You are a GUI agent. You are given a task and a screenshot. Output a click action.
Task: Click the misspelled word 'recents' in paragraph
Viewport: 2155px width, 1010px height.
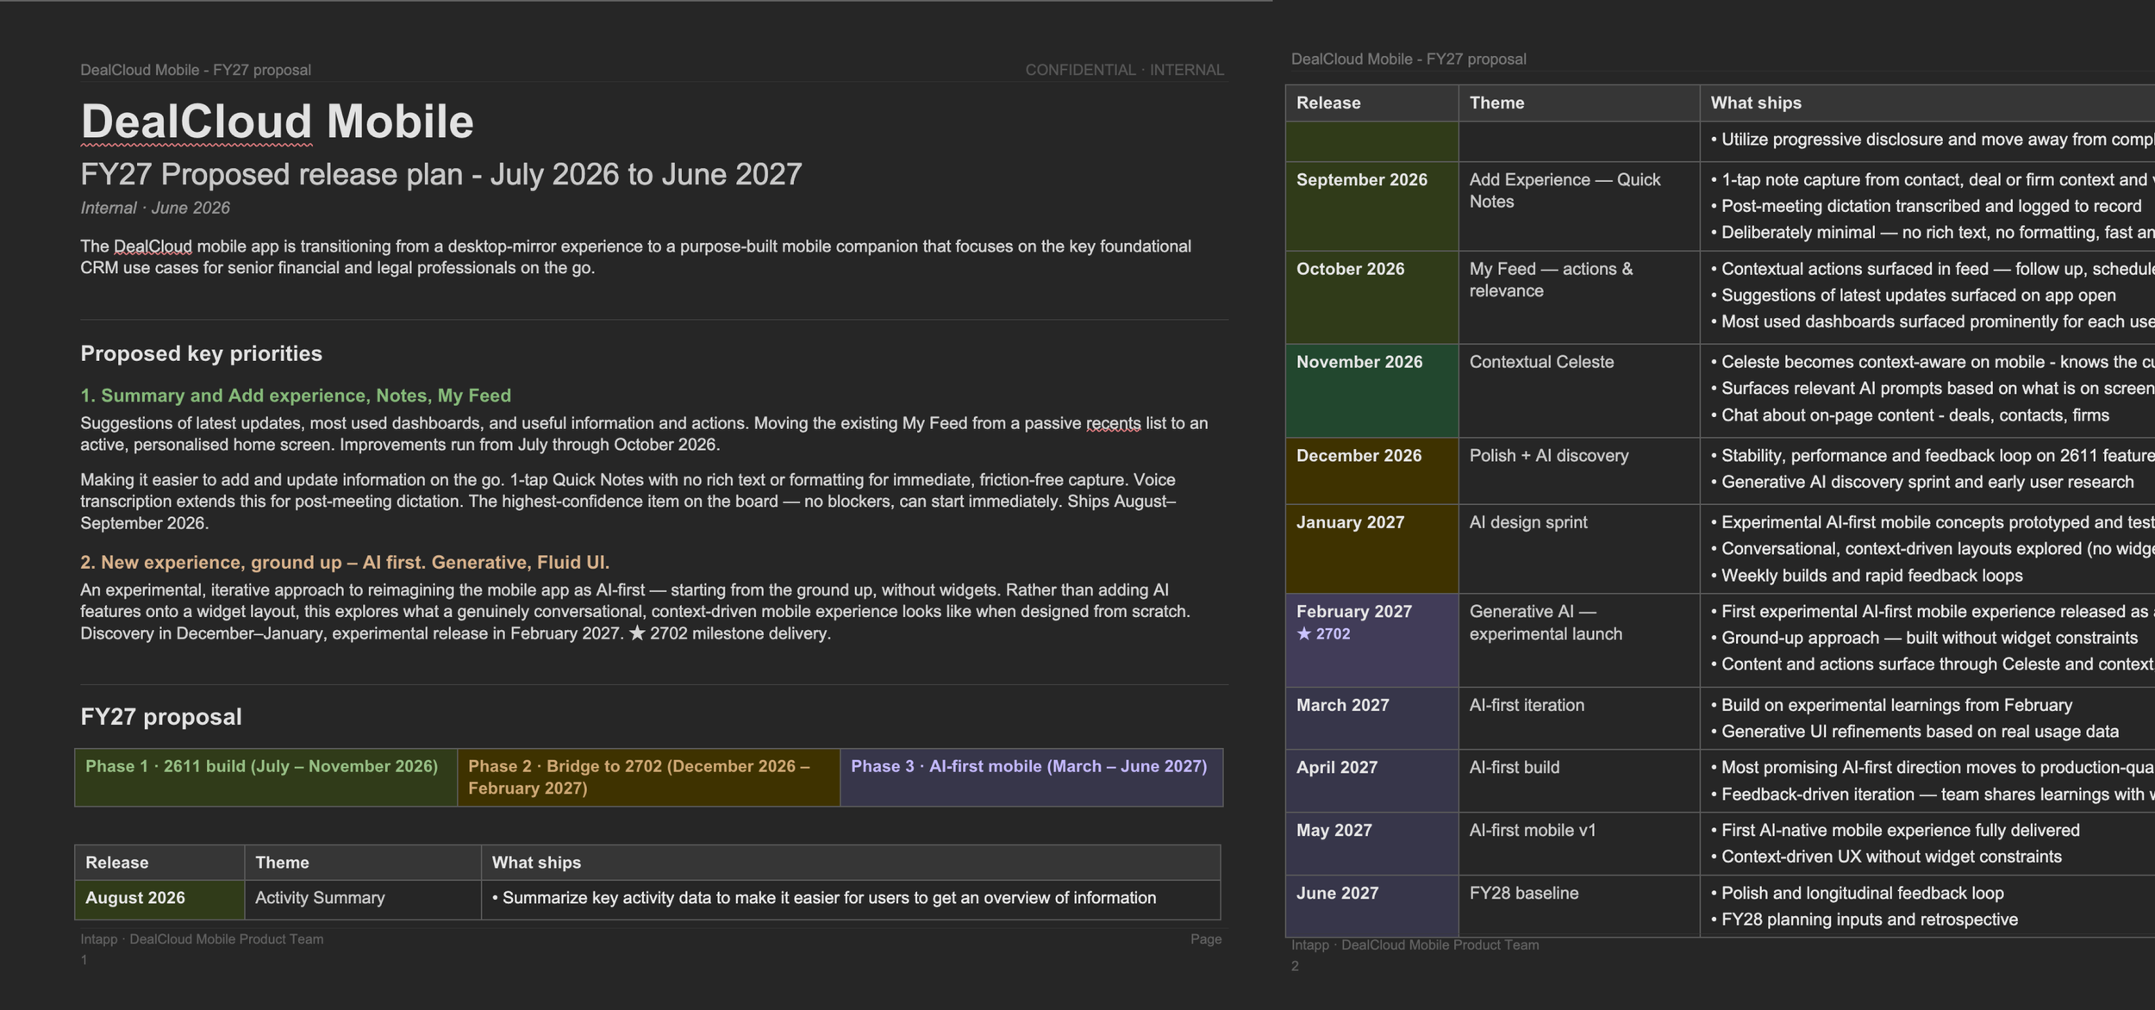tap(1113, 423)
